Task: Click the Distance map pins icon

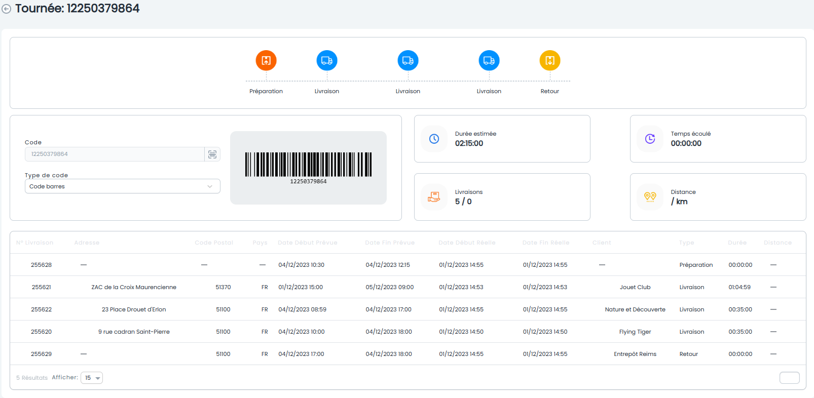Action: tap(650, 197)
